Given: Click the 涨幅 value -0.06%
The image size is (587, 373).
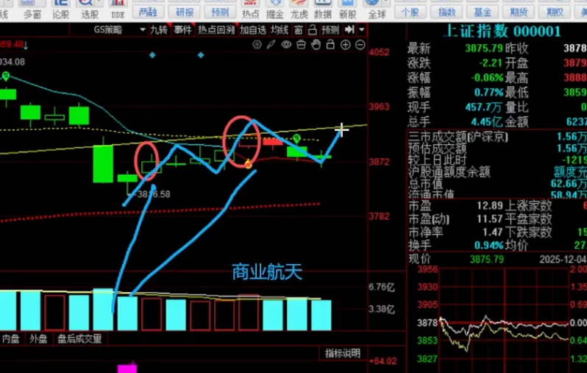Looking at the screenshot, I should 488,77.
